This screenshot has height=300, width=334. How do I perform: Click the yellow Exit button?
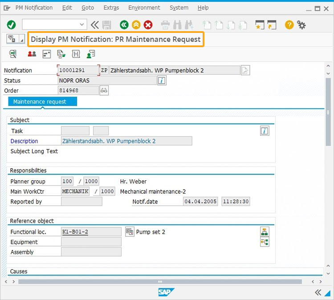point(136,25)
